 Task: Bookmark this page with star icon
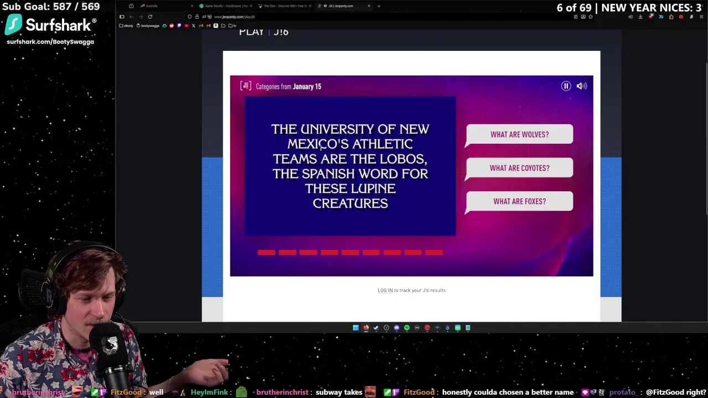tap(591, 17)
